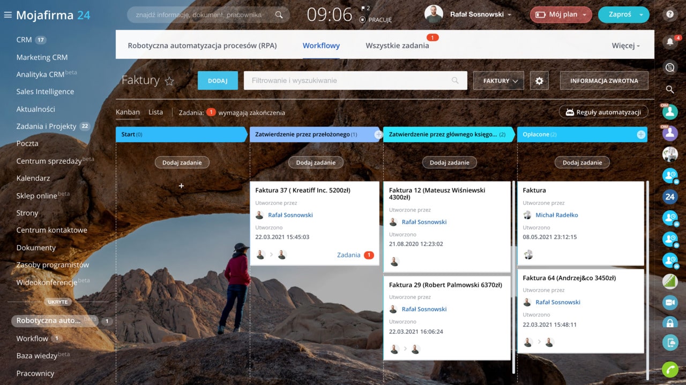Click the green phone call icon
The image size is (686, 385).
669,369
